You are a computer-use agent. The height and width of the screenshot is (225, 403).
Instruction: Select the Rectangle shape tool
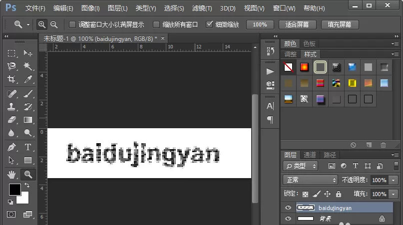(28, 160)
